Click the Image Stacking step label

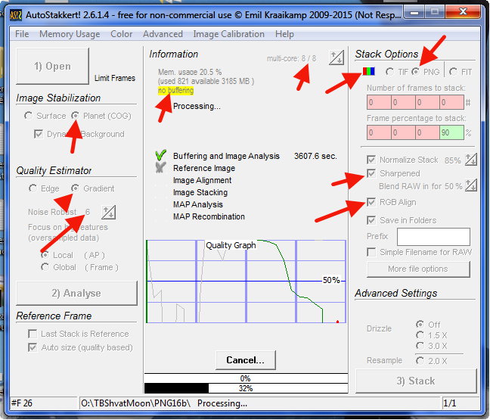coord(200,192)
